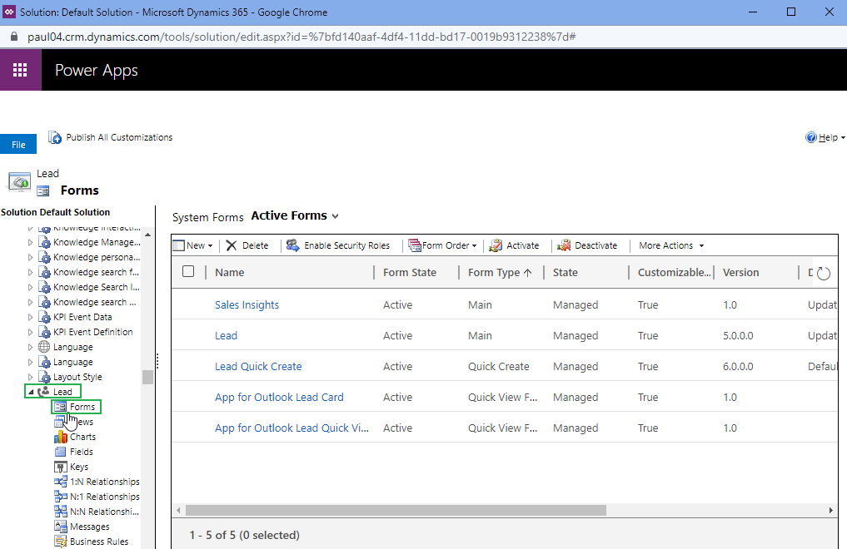Viewport: 847px width, 549px height.
Task: Collapse the Lead entity tree node
Action: pyautogui.click(x=31, y=392)
